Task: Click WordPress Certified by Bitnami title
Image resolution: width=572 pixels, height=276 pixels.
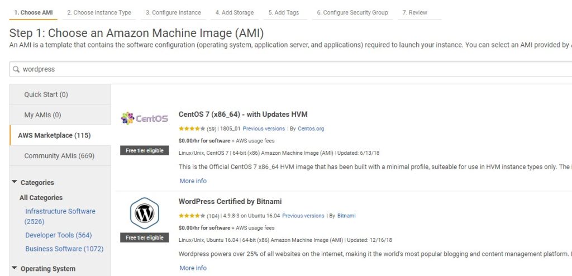Action: pos(230,202)
